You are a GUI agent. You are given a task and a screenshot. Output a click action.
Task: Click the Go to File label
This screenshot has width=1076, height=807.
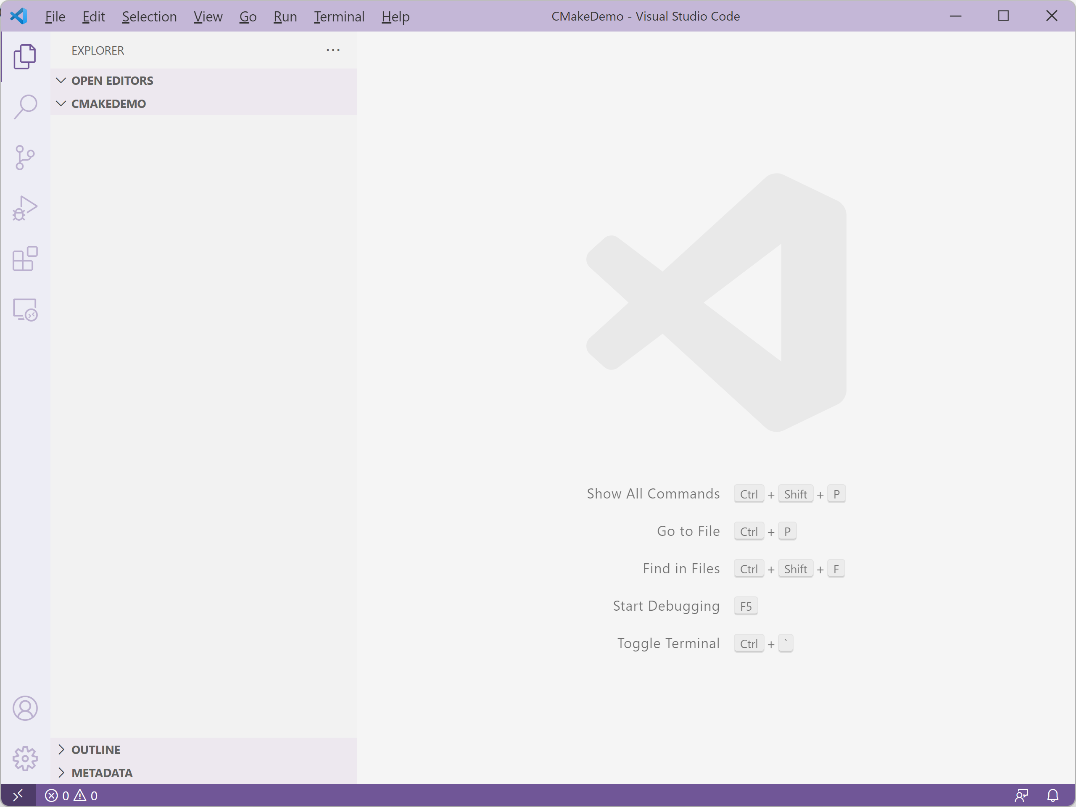688,531
